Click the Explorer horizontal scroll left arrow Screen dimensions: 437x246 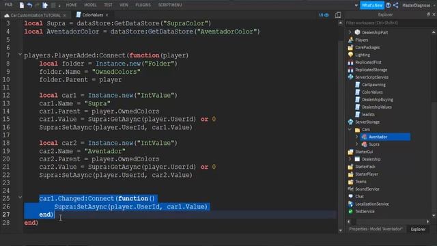(x=349, y=221)
